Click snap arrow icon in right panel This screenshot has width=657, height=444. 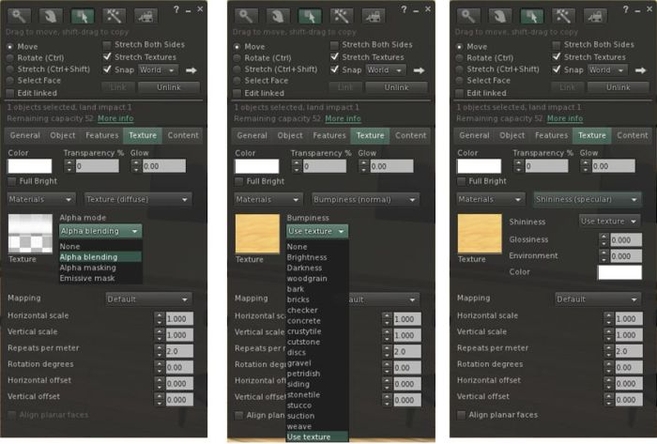641,70
